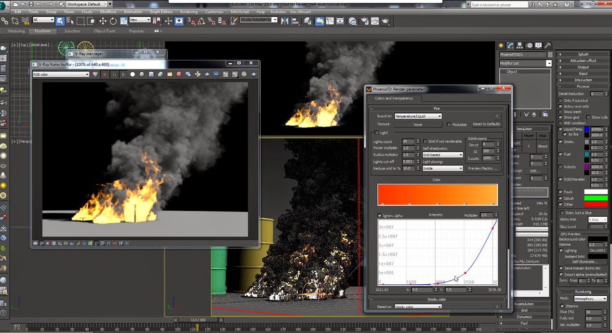
Task: Select the Select and Rotate tool
Action: pyautogui.click(x=113, y=21)
